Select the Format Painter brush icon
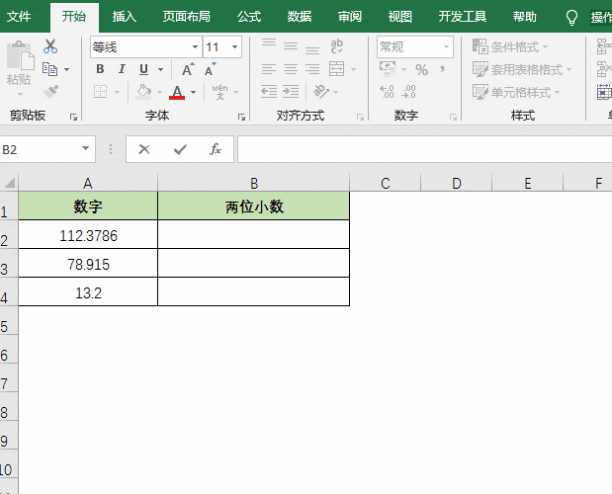 pyautogui.click(x=50, y=92)
